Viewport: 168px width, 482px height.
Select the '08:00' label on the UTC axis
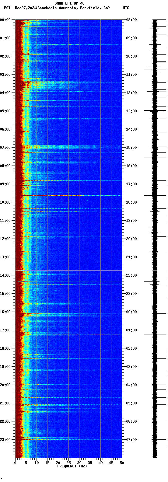131,20
